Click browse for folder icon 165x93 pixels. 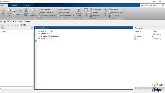(8, 21)
